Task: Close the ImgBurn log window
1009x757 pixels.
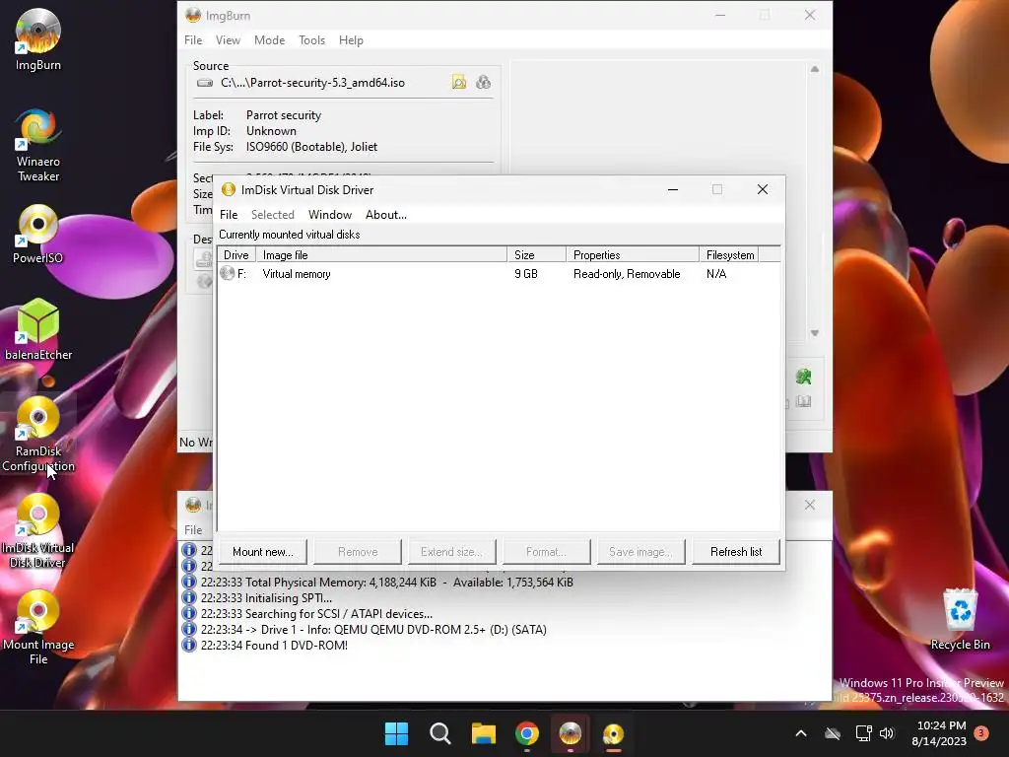Action: [x=810, y=506]
